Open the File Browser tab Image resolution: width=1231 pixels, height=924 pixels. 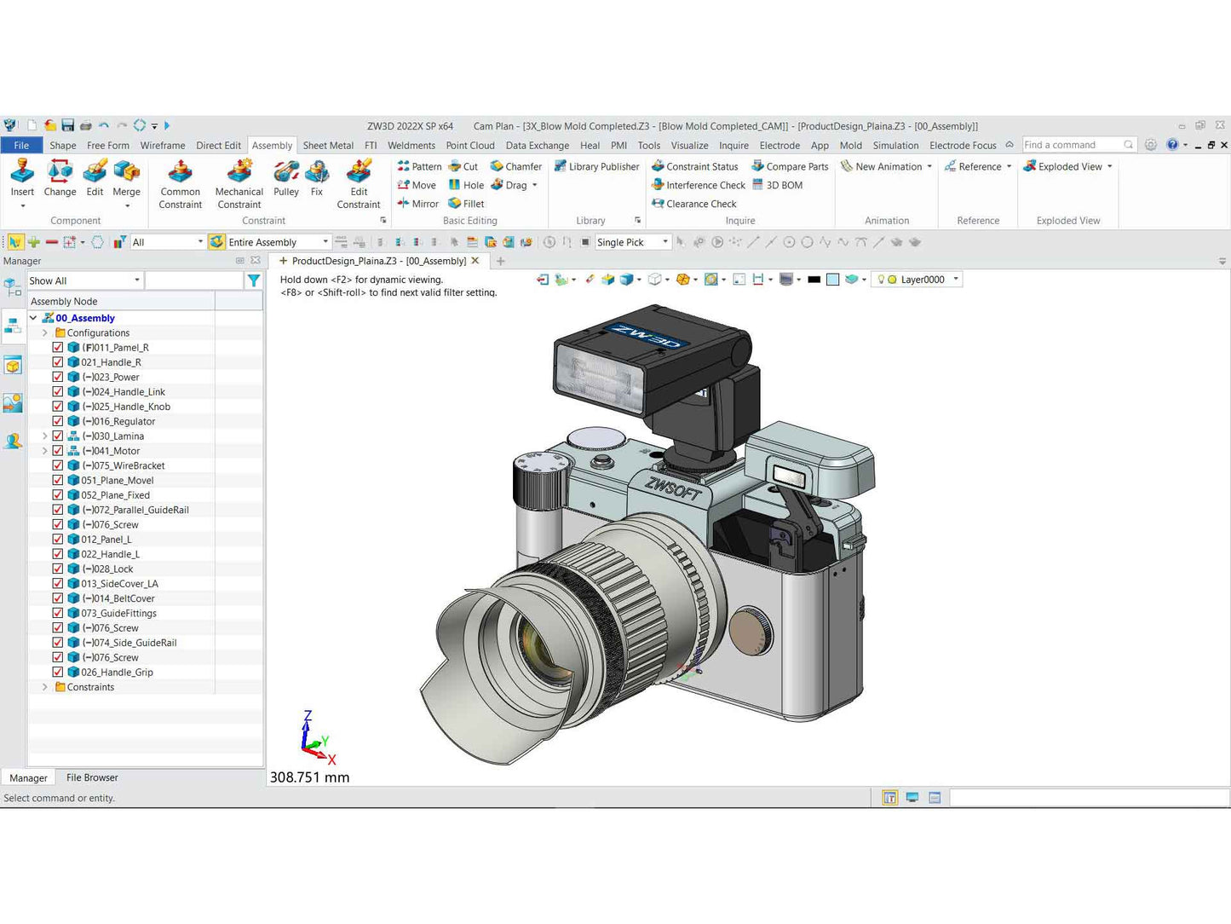point(92,777)
